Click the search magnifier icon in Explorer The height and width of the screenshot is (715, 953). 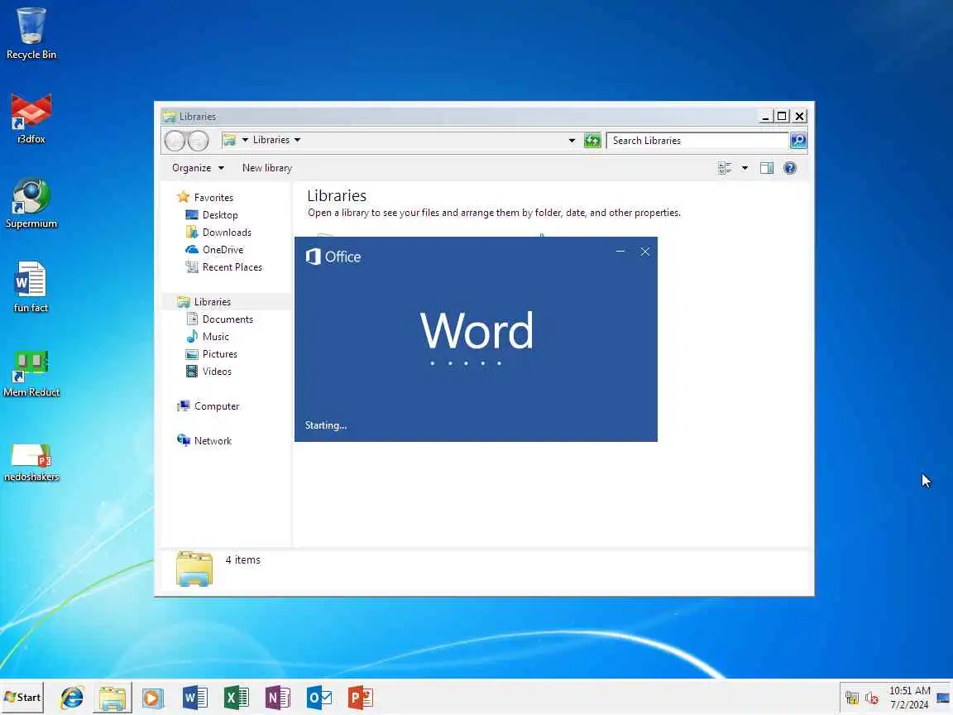[798, 141]
